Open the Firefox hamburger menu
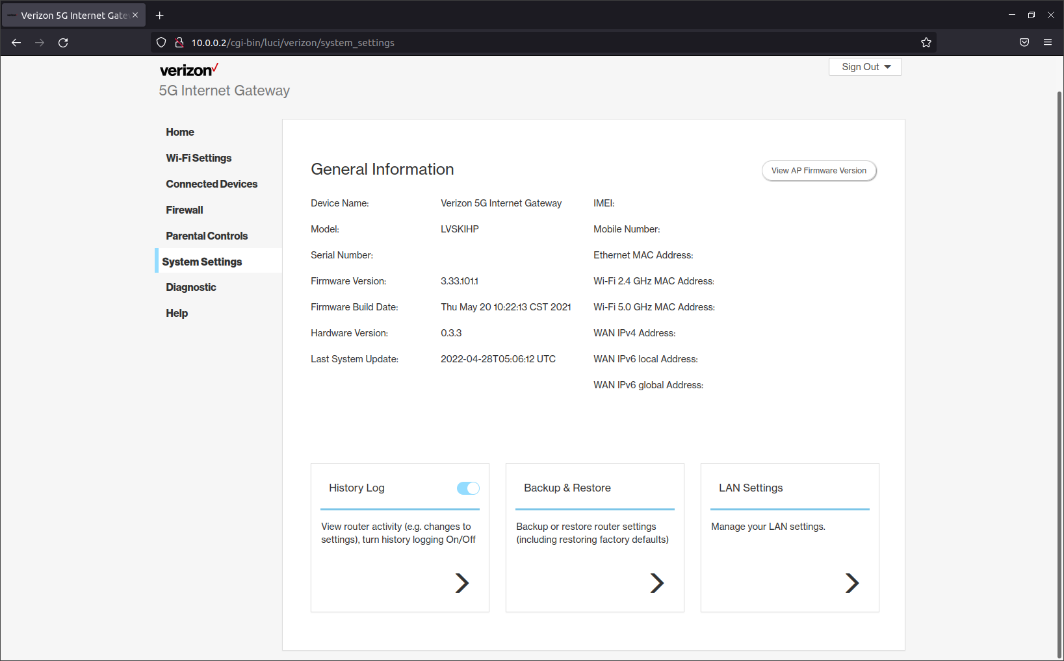Viewport: 1064px width, 661px height. point(1048,43)
